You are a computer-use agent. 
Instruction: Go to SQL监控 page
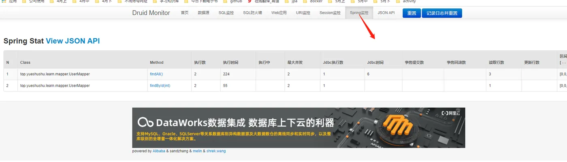point(226,13)
